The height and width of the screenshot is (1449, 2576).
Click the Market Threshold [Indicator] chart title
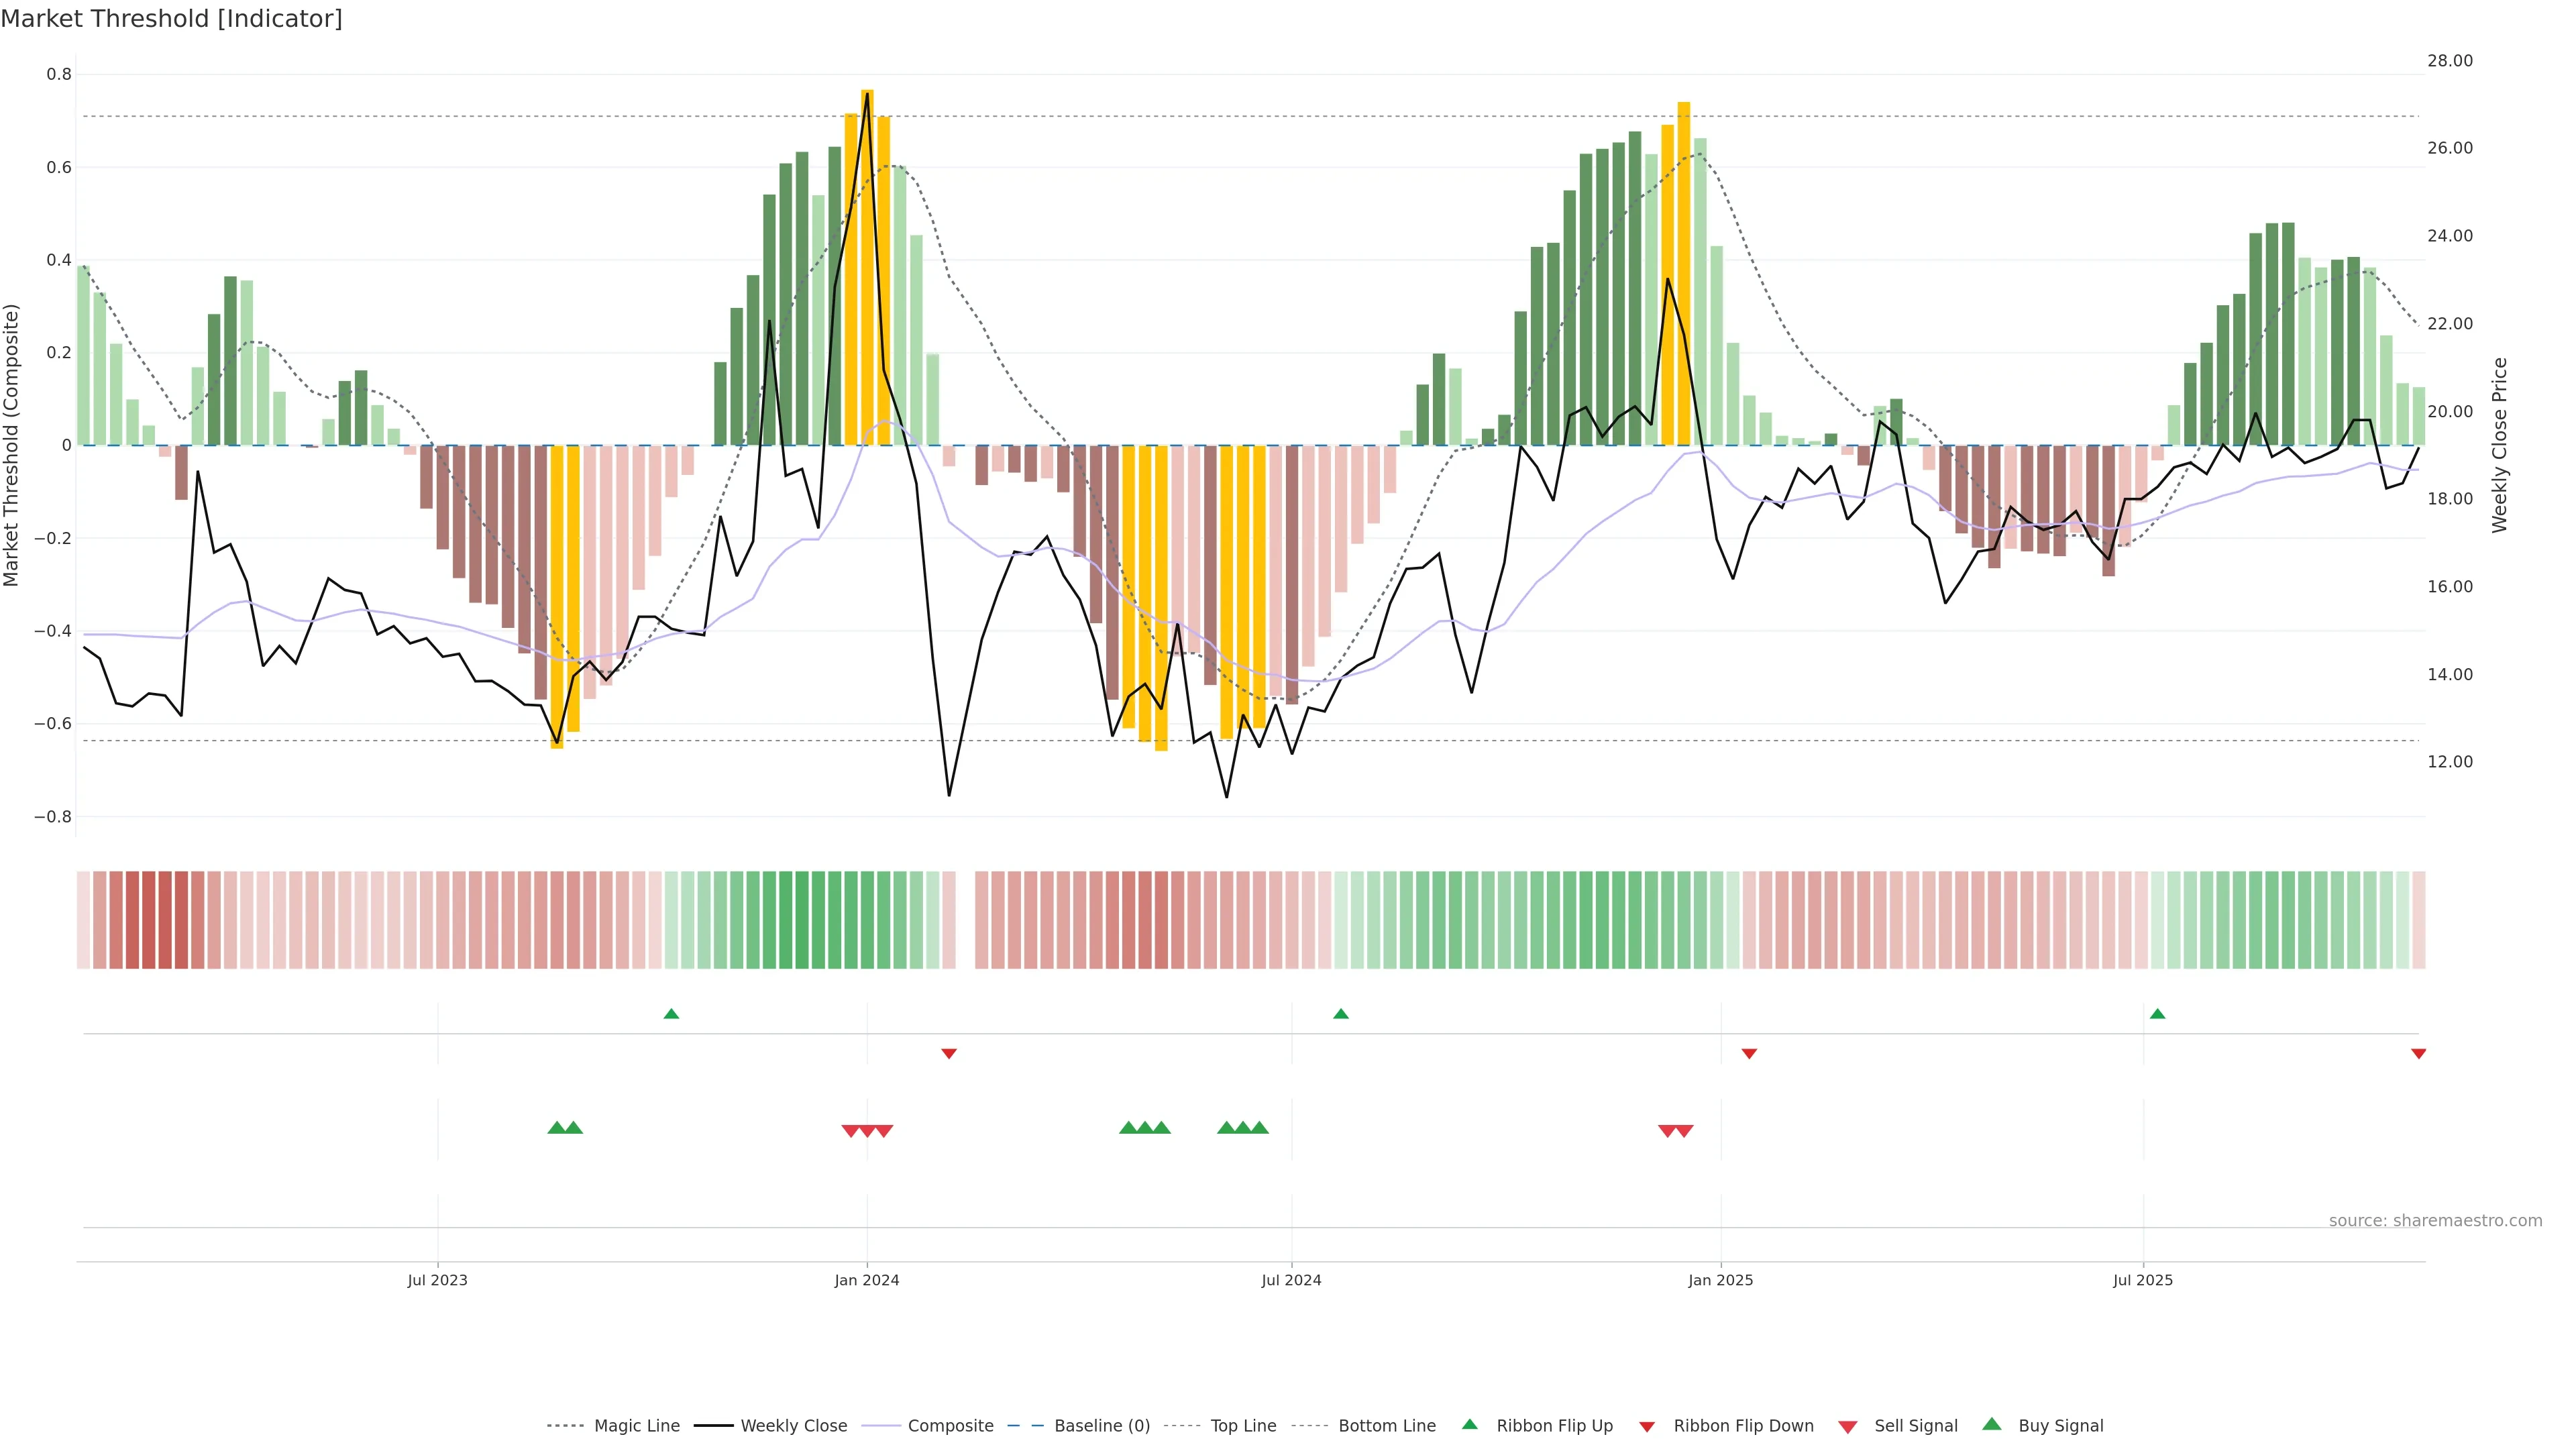coord(171,19)
